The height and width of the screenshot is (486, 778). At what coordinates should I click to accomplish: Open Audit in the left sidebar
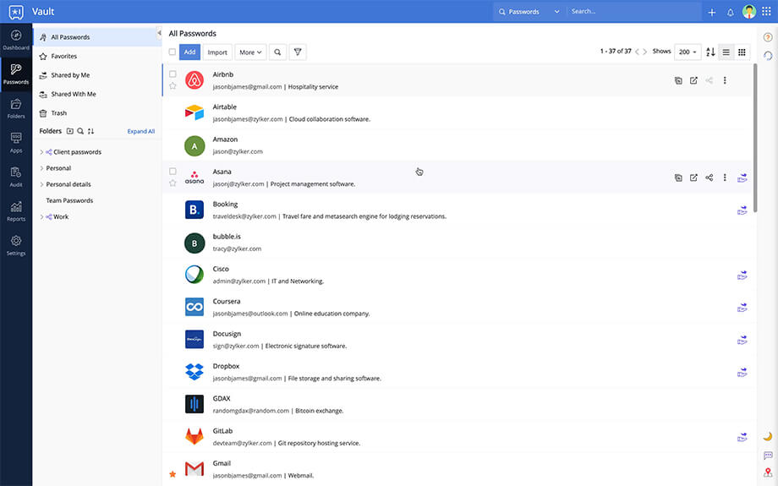coord(16,177)
